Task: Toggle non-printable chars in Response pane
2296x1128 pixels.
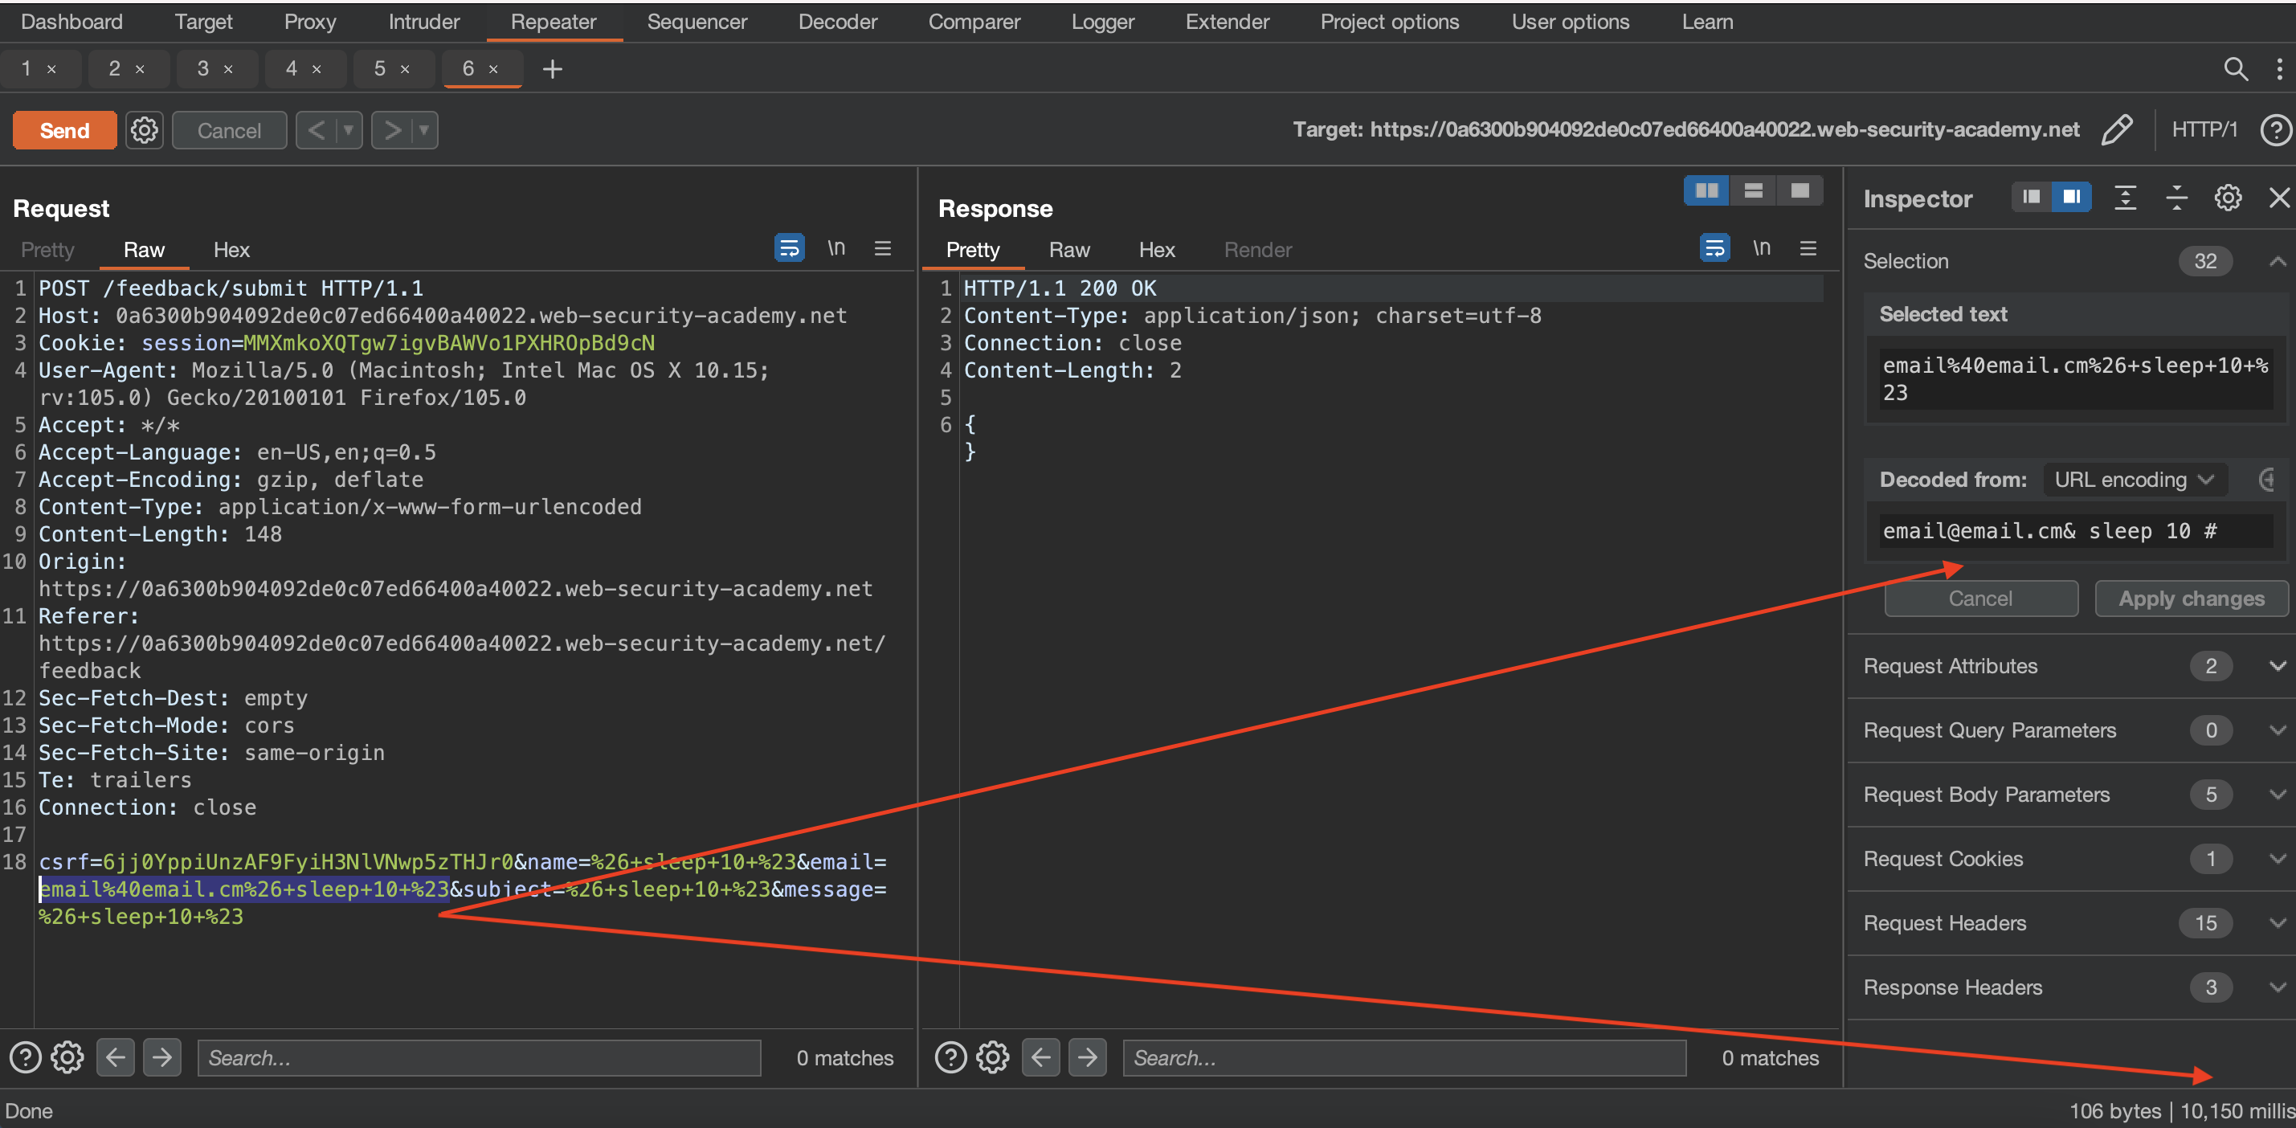Action: coord(1760,249)
